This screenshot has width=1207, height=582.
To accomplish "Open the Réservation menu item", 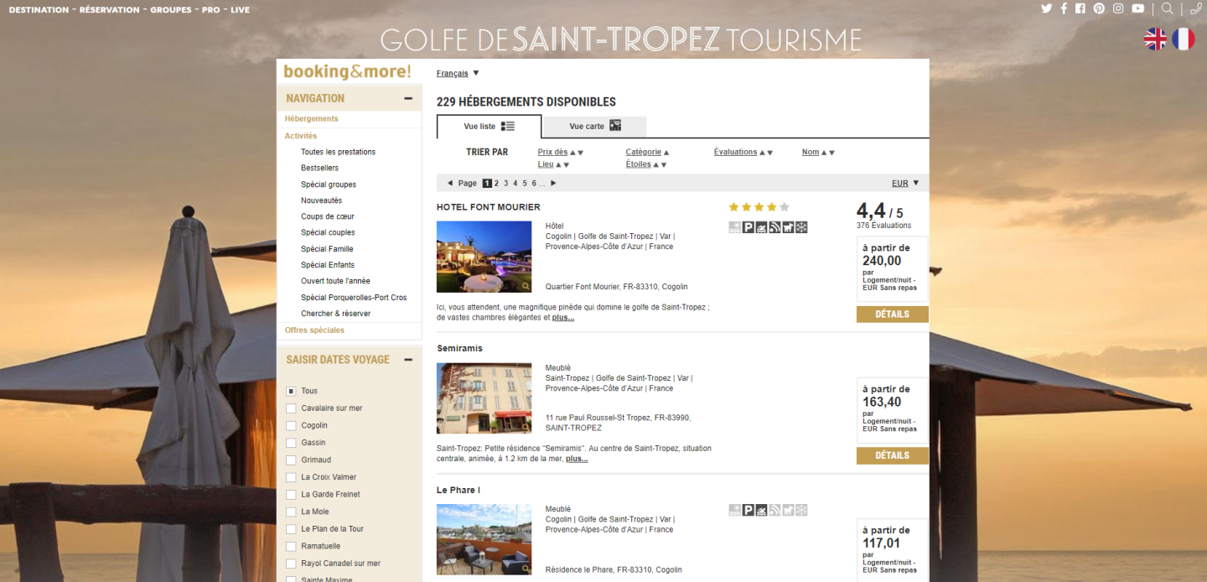I will (109, 10).
